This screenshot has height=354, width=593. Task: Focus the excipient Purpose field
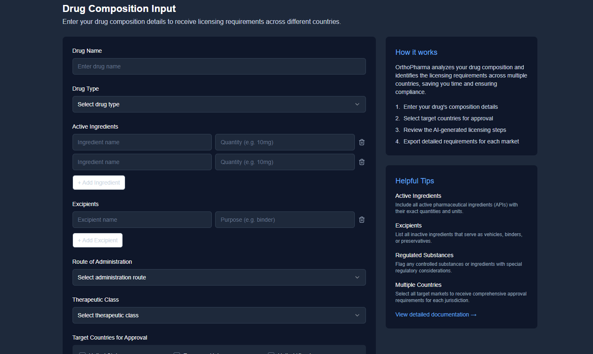pyautogui.click(x=284, y=220)
